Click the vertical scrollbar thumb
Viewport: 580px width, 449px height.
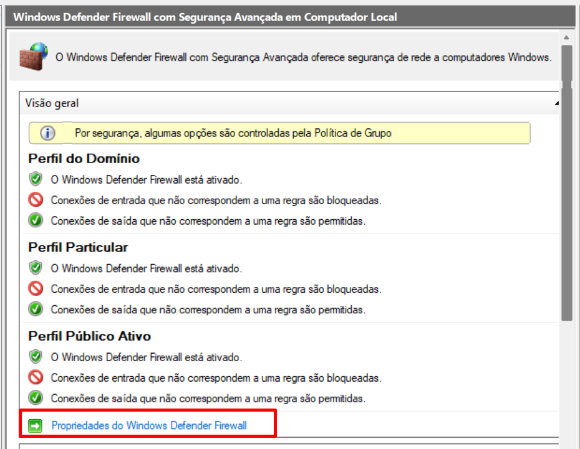coord(566,182)
